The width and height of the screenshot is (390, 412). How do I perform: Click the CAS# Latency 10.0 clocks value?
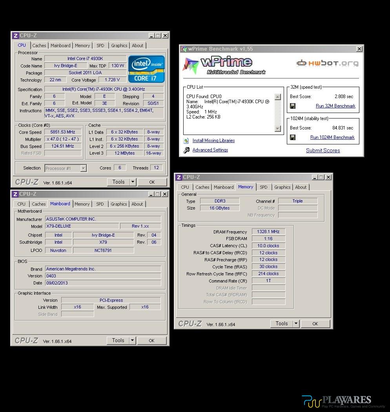[268, 246]
